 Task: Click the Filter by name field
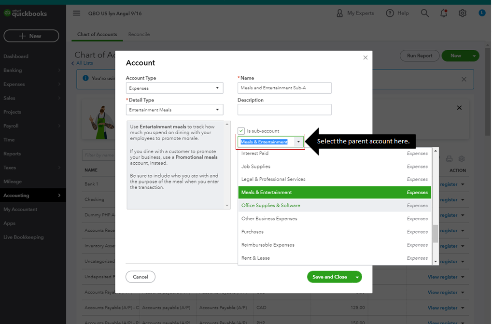pos(99,155)
